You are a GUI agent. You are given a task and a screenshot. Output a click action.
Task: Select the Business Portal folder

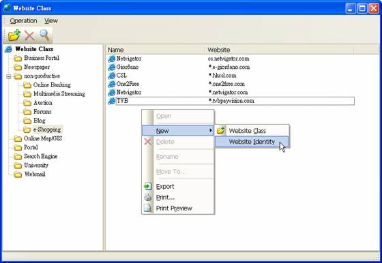coord(42,58)
